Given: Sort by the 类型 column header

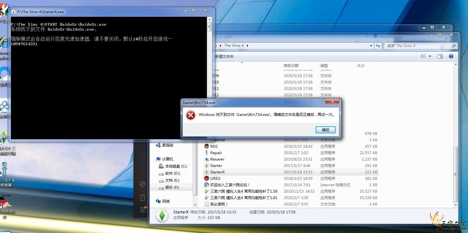Looking at the screenshot, I should [324, 65].
